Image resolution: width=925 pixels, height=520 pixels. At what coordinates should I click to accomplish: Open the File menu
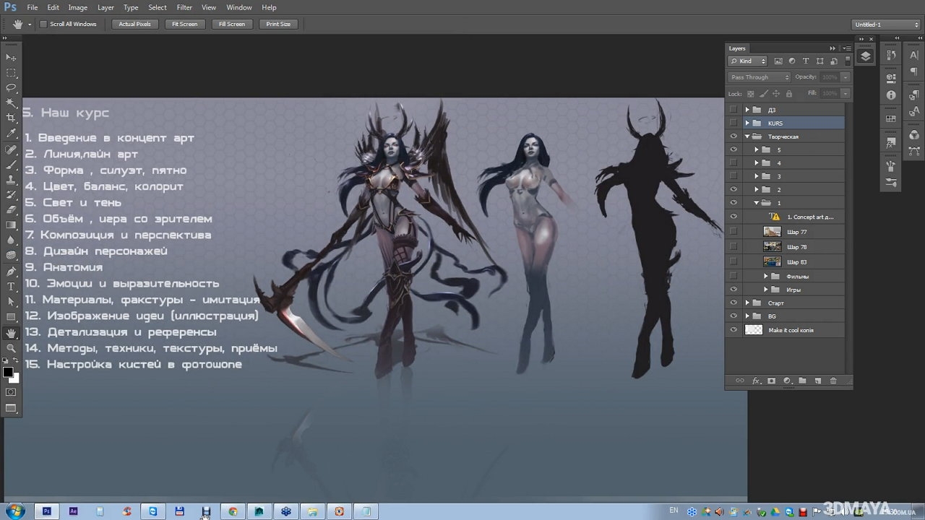coord(33,7)
